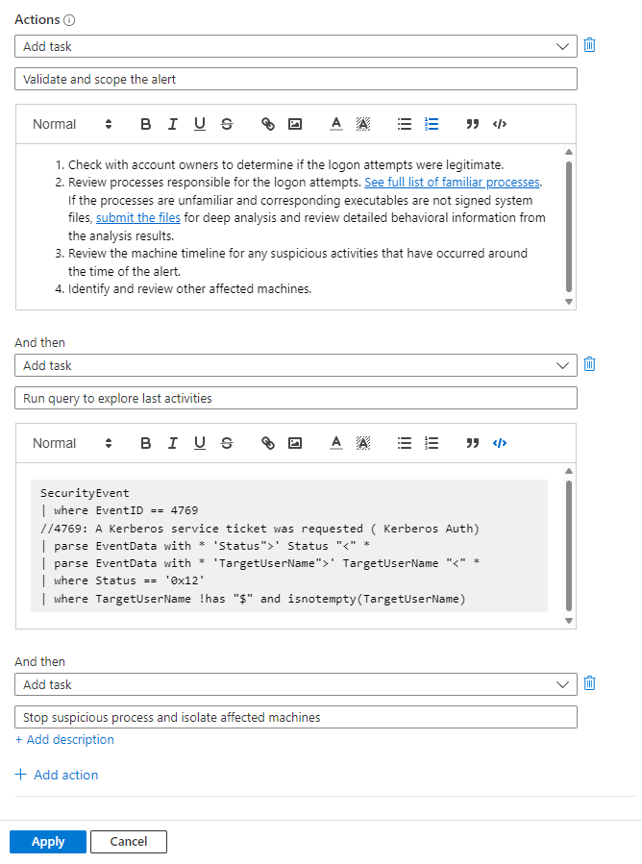Insert a blockquote in the second editor
Image resolution: width=642 pixels, height=864 pixels.
pyautogui.click(x=472, y=443)
